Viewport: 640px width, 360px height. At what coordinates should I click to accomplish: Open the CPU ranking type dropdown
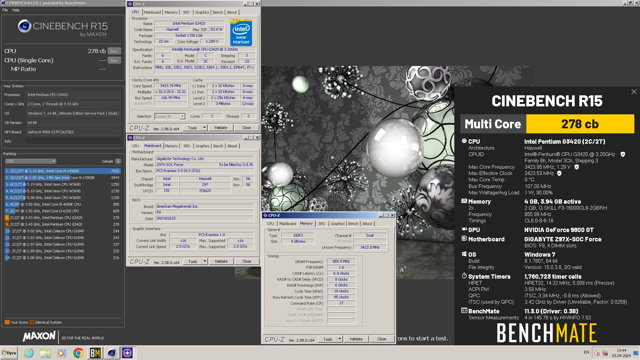coord(30,161)
